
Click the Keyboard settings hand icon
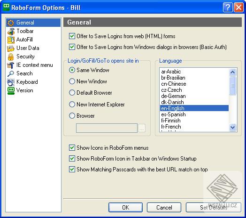click(x=11, y=82)
